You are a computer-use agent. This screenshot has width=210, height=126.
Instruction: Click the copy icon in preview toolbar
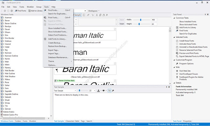tap(100, 15)
